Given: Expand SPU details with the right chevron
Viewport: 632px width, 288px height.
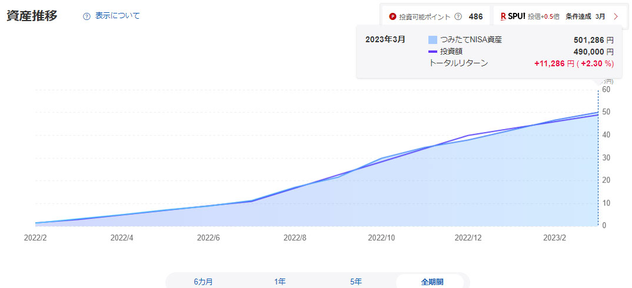Looking at the screenshot, I should [x=616, y=16].
